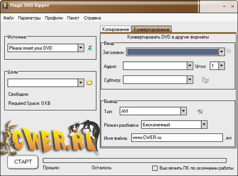Viewport: 238px width, 176px height.
Task: Close the Magic DVD Ripper window
Action: coord(232,6)
